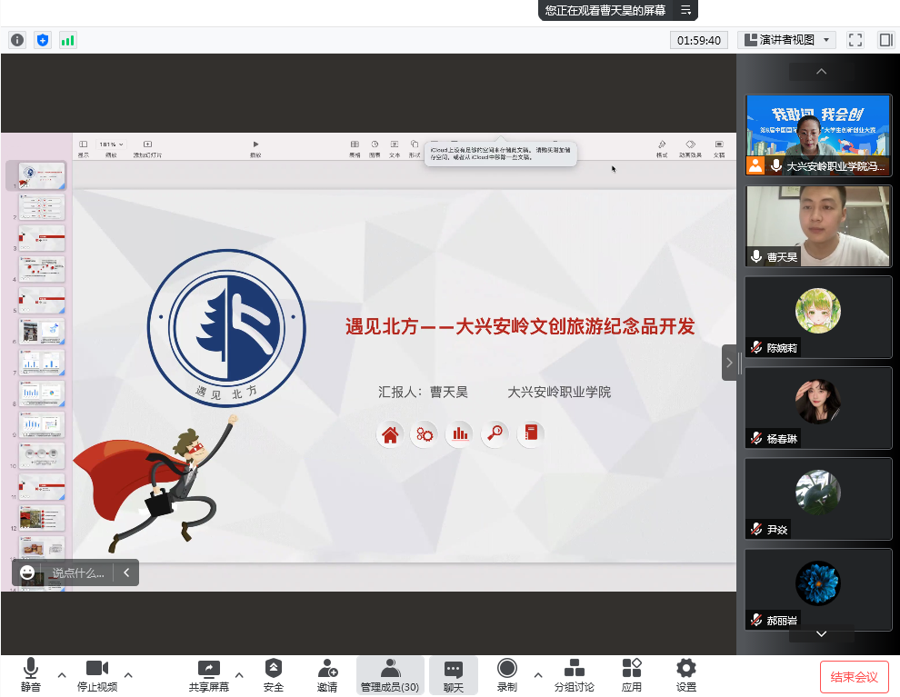The width and height of the screenshot is (900, 697).
Task: Open 设置 settings gear
Action: [686, 674]
